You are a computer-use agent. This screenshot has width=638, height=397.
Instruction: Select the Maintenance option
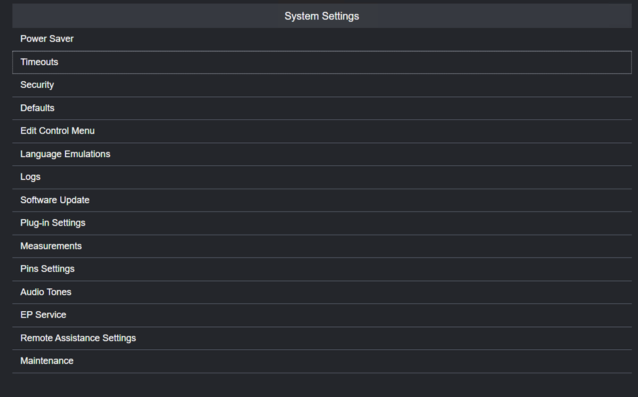coord(47,361)
